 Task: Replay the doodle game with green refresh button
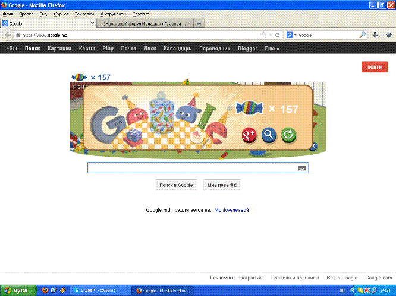pyautogui.click(x=288, y=135)
